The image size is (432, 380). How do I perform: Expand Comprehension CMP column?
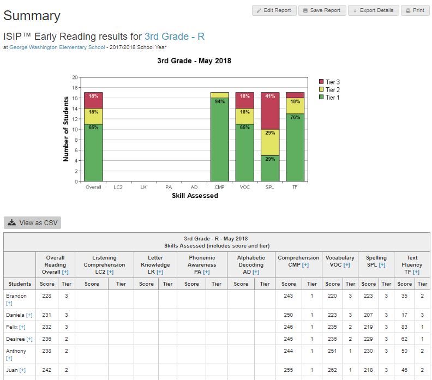(305, 265)
